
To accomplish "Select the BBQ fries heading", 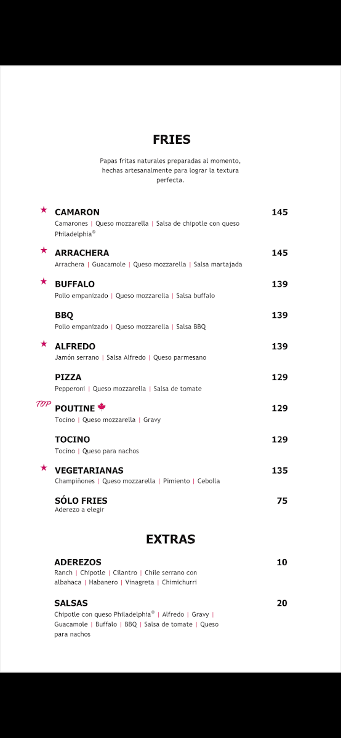I will 64,315.
